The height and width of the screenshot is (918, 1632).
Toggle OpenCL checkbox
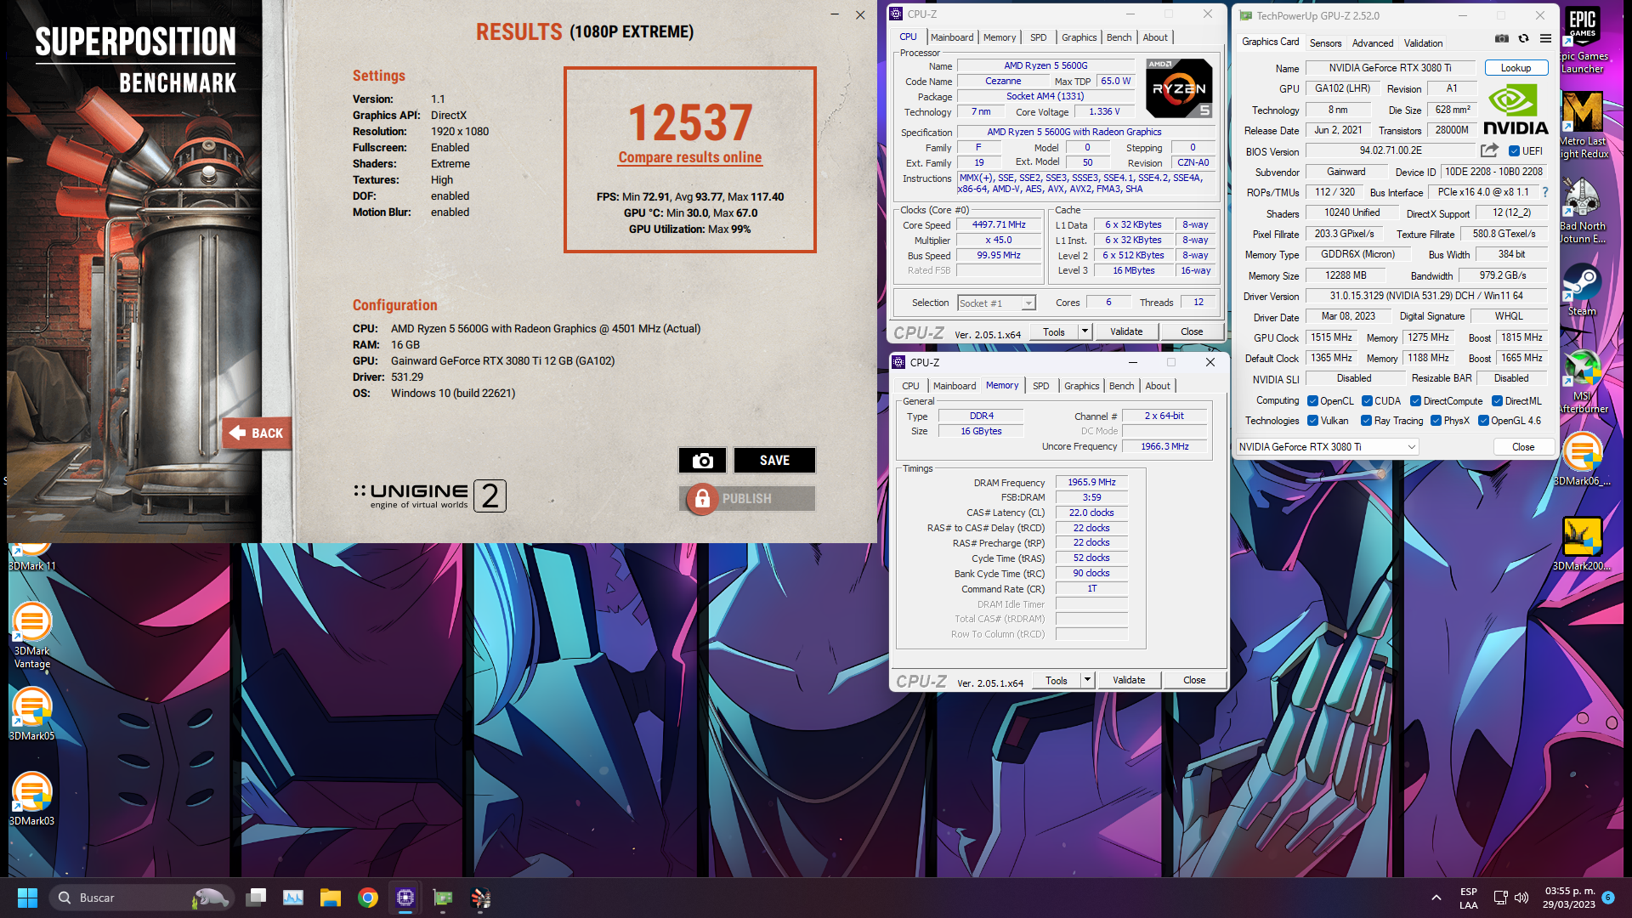pyautogui.click(x=1312, y=401)
